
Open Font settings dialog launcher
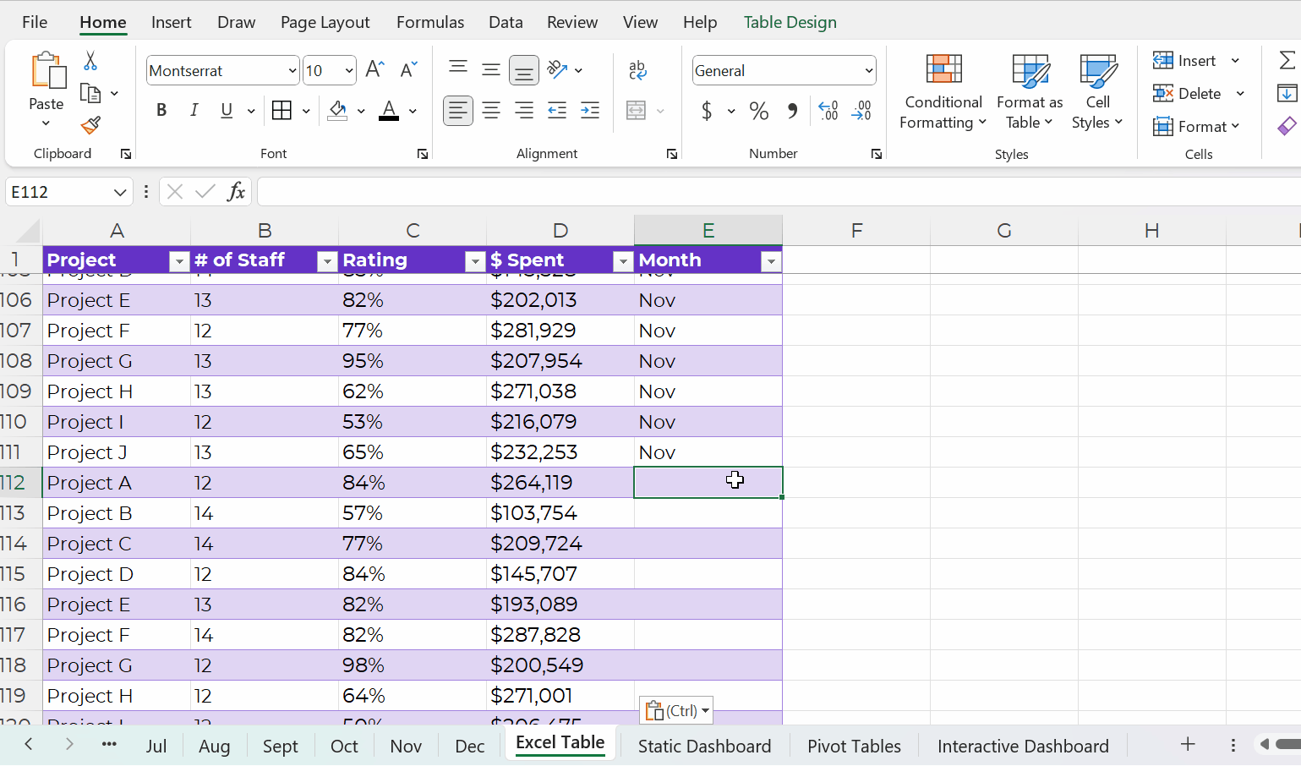[x=423, y=154]
